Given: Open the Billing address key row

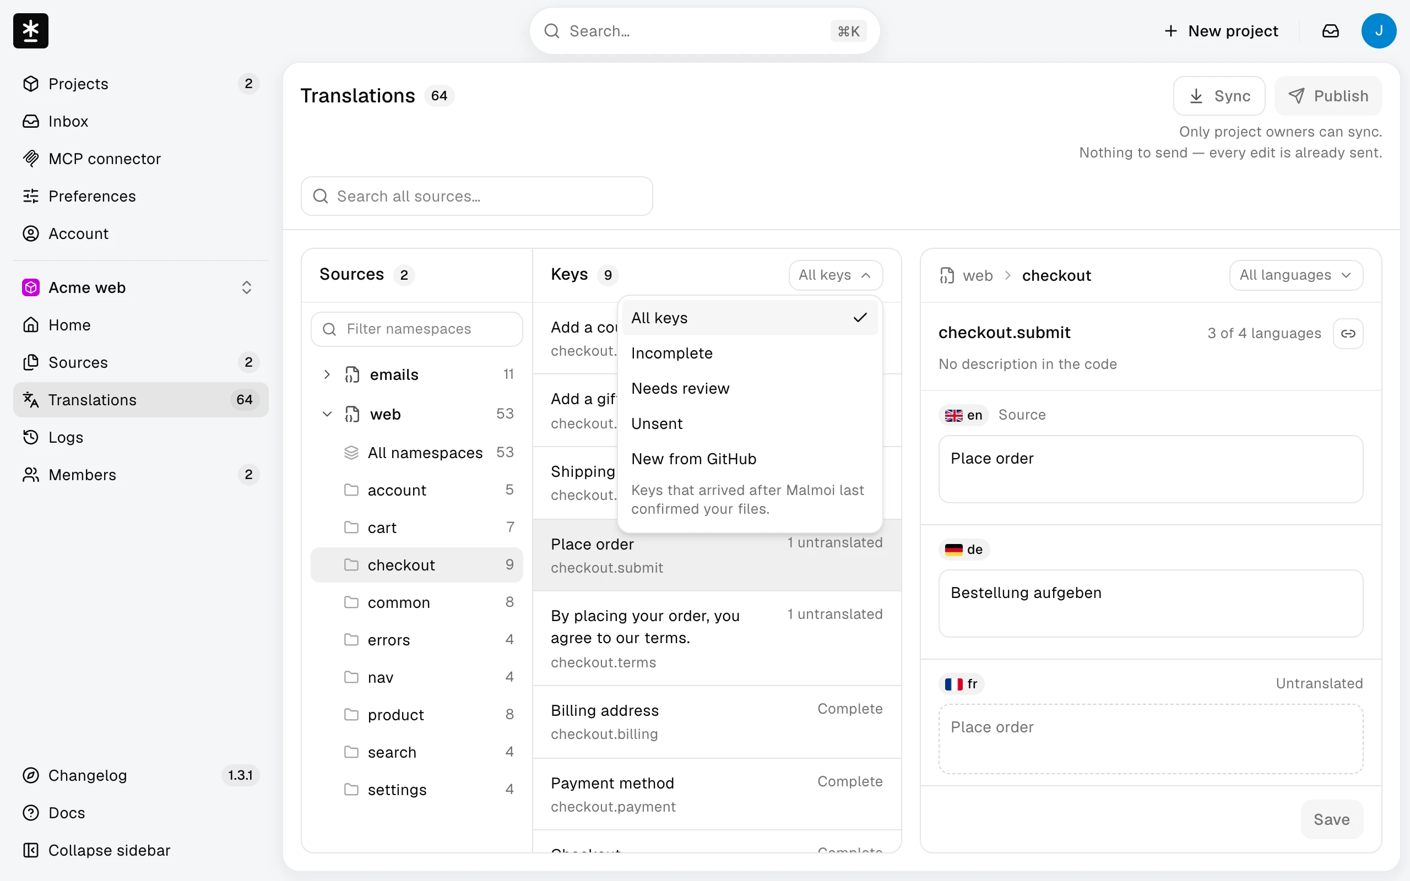Looking at the screenshot, I should (x=717, y=722).
